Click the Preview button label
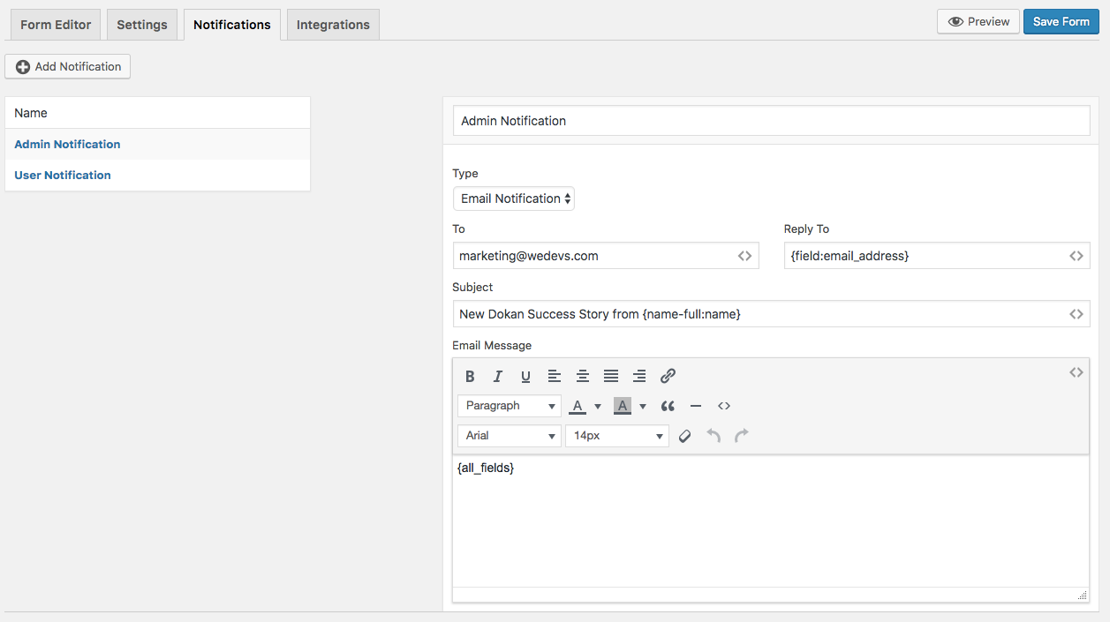The width and height of the screenshot is (1110, 622). [x=988, y=22]
